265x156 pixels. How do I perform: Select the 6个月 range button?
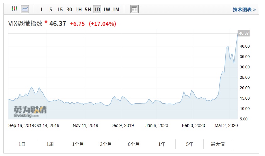[x=134, y=144]
